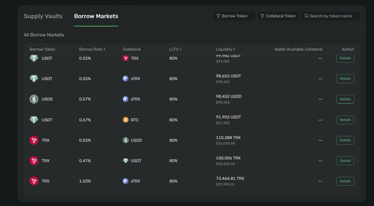Open Details for USDT with BTC collateral
Screen dimensions: 374x206
click(x=345, y=120)
